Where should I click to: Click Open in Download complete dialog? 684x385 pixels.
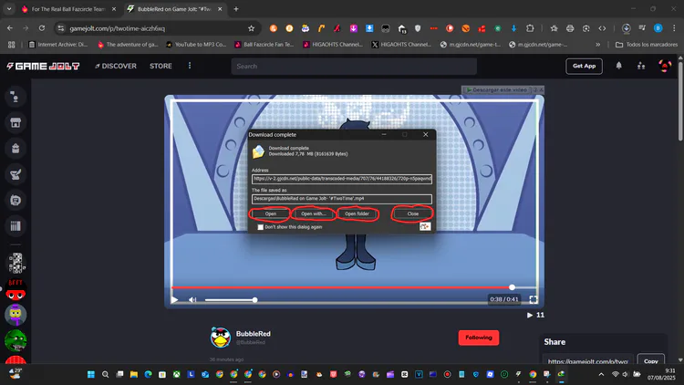point(271,213)
